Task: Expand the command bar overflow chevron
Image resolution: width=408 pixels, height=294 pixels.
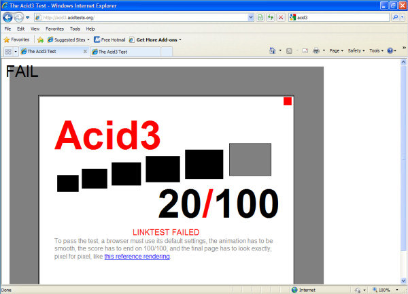Action: coord(404,48)
